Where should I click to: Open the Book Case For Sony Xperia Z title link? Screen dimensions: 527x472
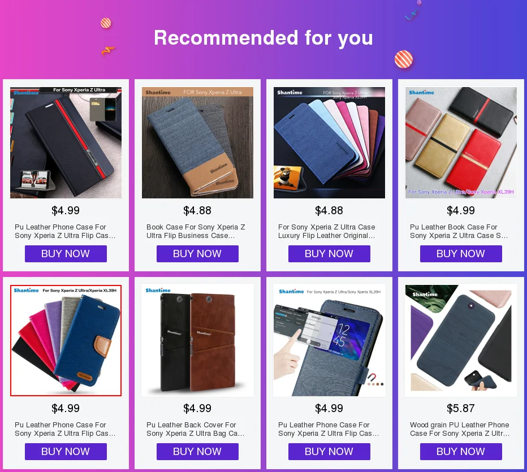(196, 231)
